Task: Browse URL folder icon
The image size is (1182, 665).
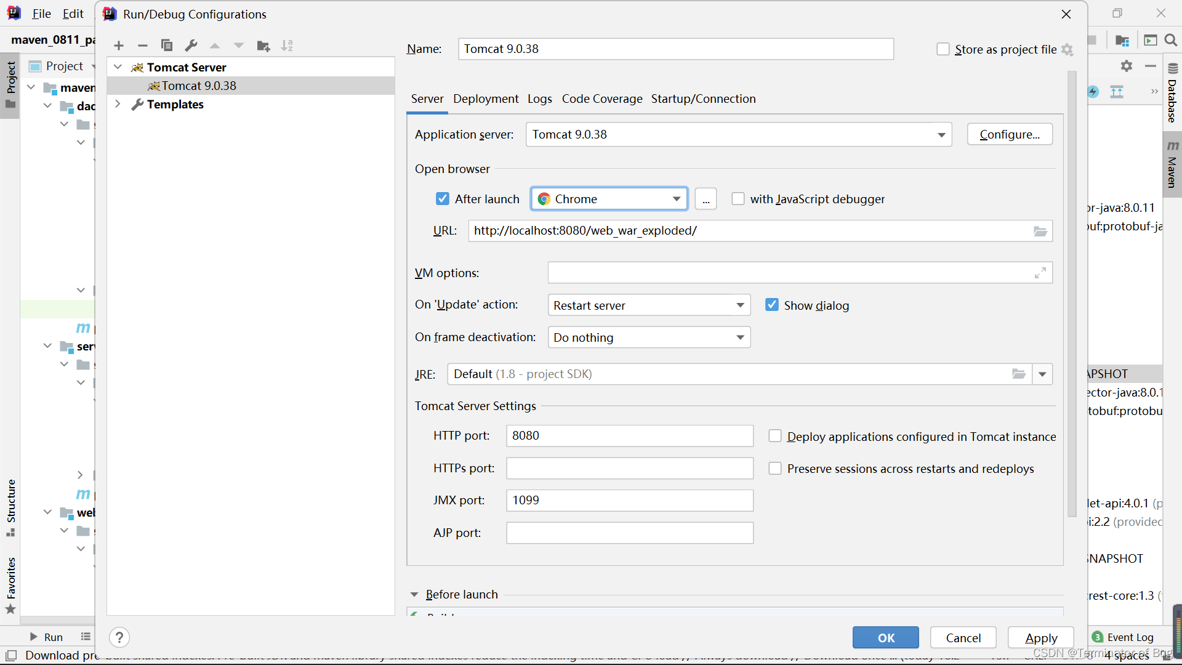Action: [1040, 231]
